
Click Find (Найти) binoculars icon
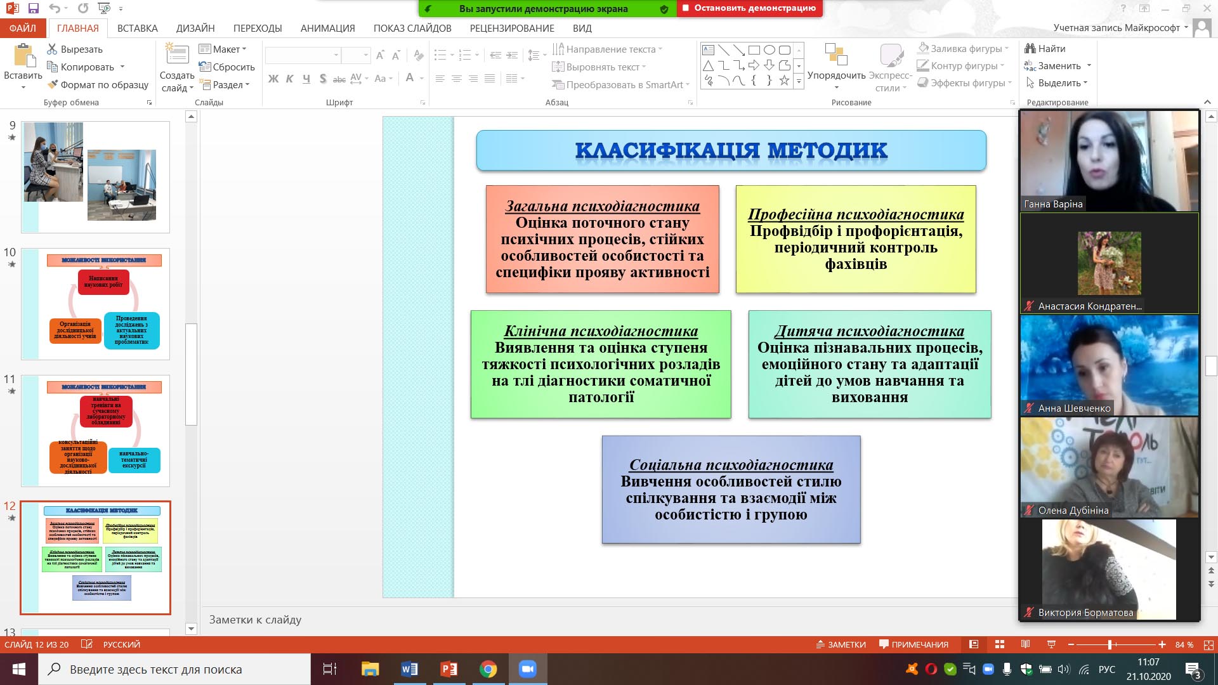click(1030, 49)
